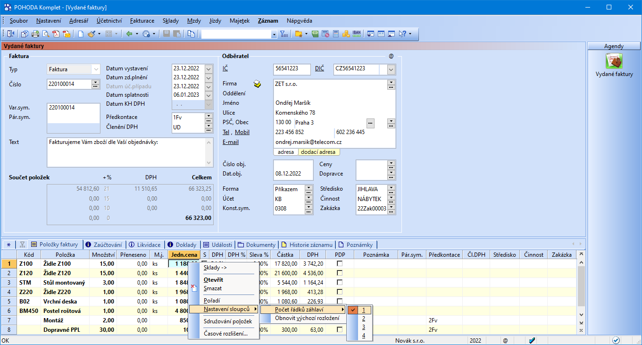The width and height of the screenshot is (642, 345).
Task: Click the calculator toolbar icon
Action: 336,34
